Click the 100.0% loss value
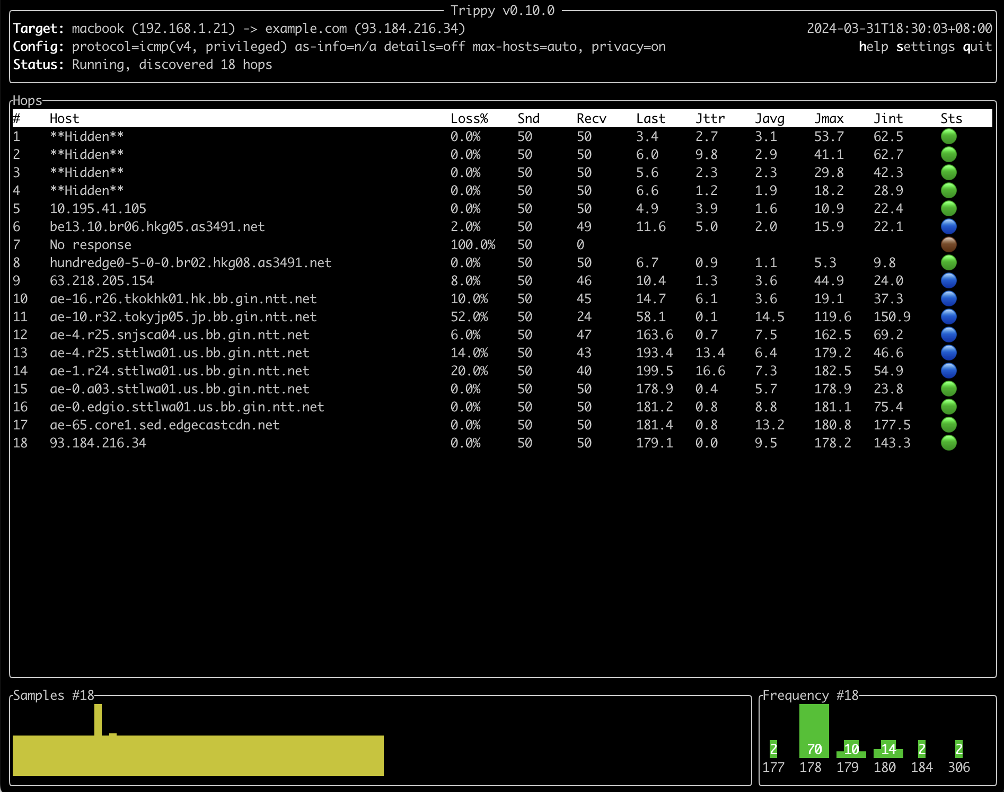The width and height of the screenshot is (1004, 792). [473, 245]
